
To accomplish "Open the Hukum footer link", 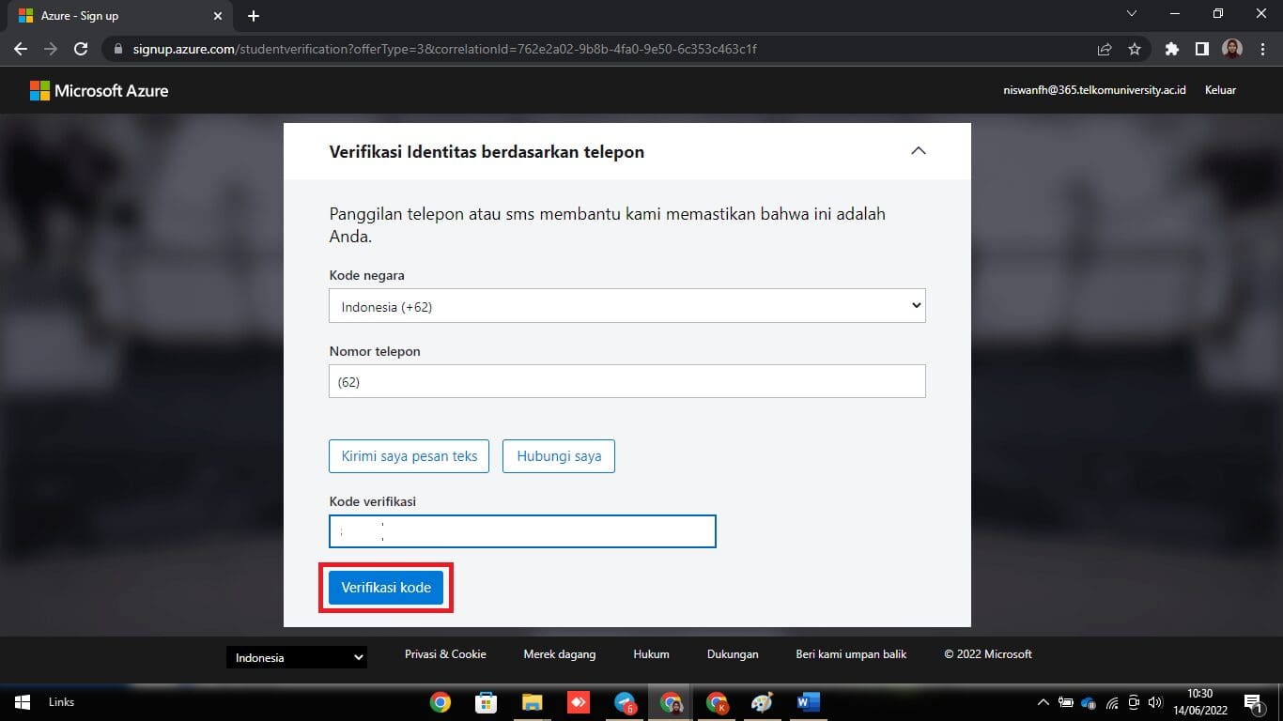I will click(652, 654).
